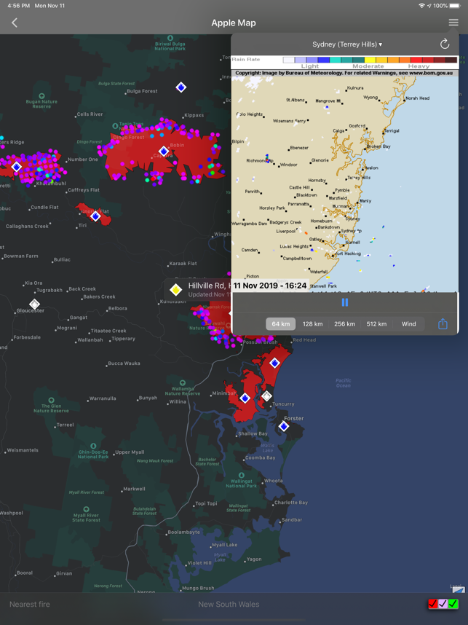Select blue fire marker at Knorrit Flat
Viewport: 468px width, 625px height.
[x=95, y=216]
